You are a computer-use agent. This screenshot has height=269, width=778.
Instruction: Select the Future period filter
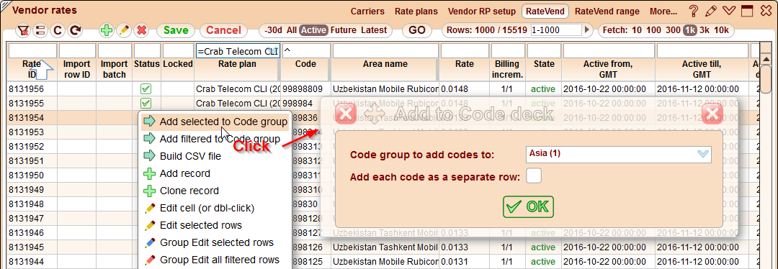(344, 30)
